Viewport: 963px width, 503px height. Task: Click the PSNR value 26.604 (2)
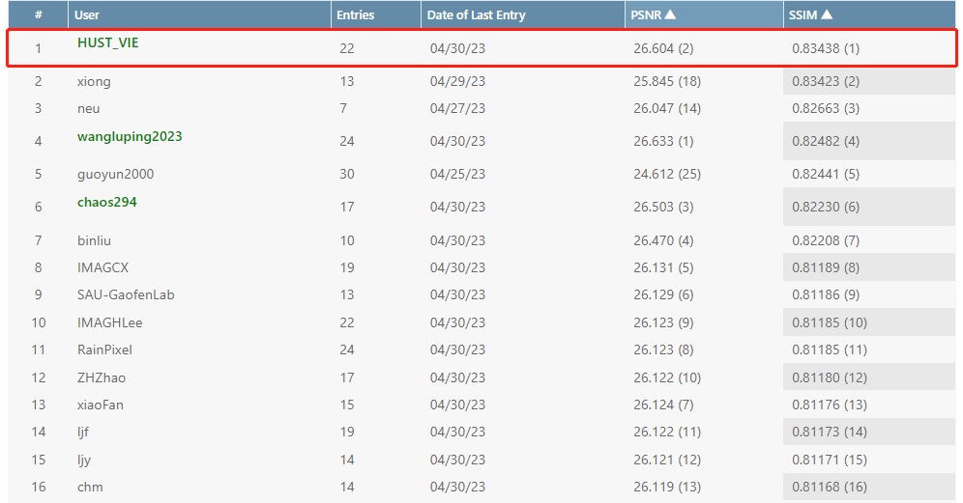(663, 48)
